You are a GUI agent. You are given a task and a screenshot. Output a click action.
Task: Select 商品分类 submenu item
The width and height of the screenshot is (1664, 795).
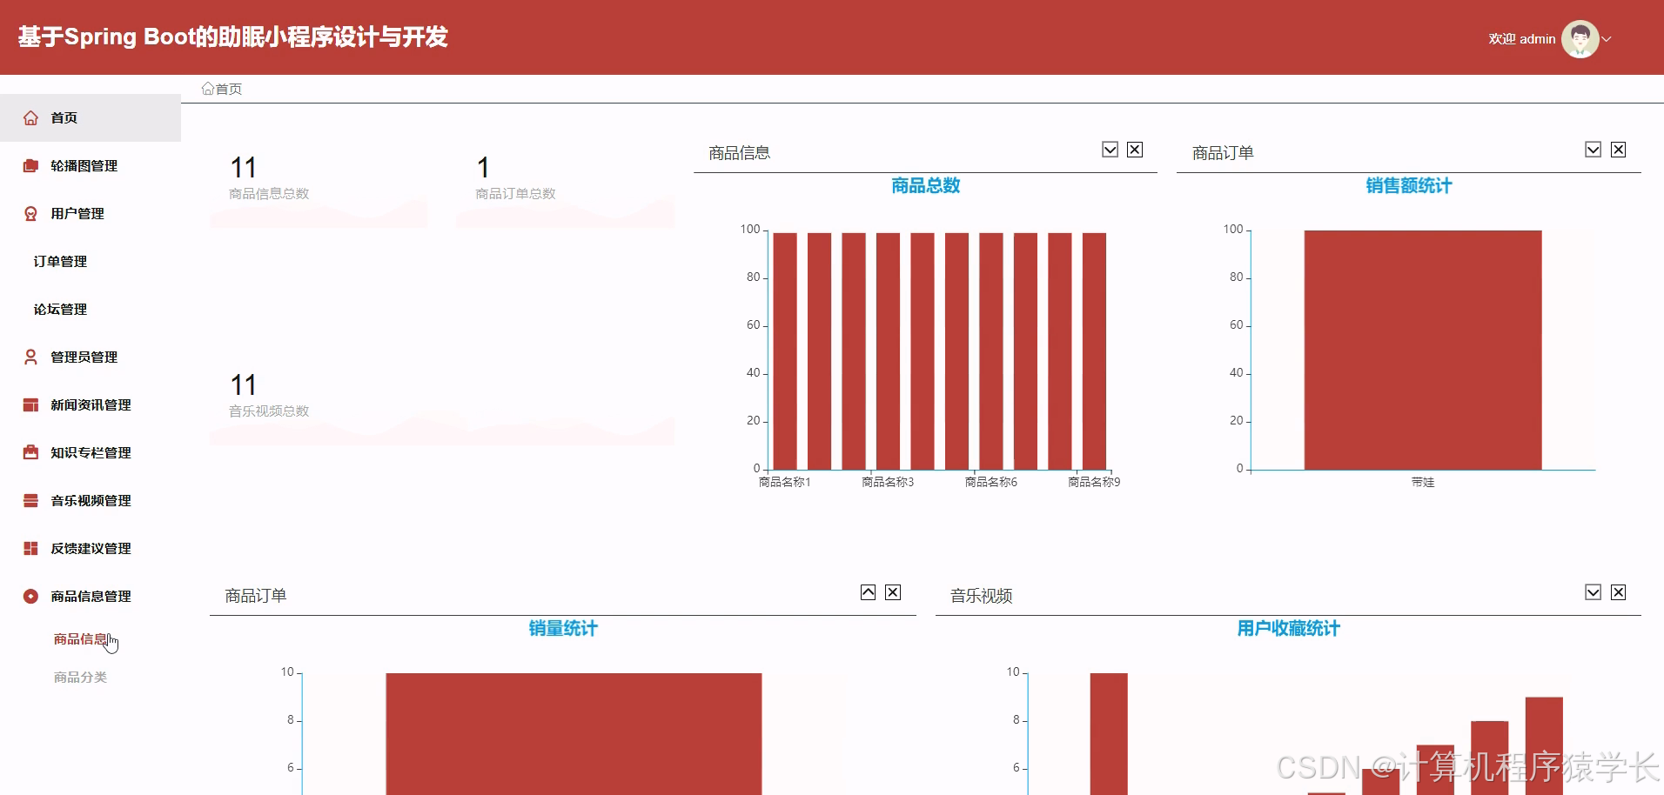pyautogui.click(x=80, y=678)
